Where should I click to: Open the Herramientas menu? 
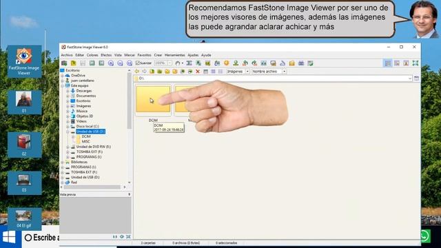pos(174,55)
